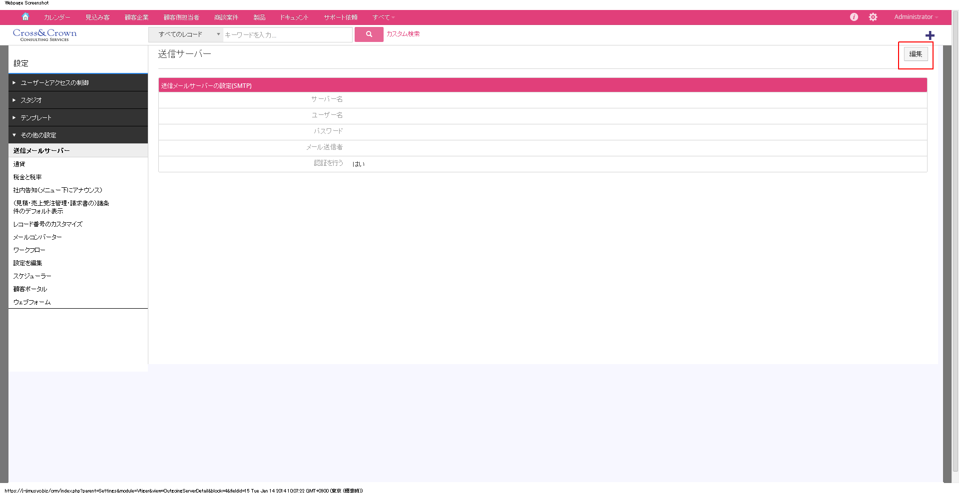
Task: Expand ユーザーとアクセスの制御 section
Action: (54, 83)
